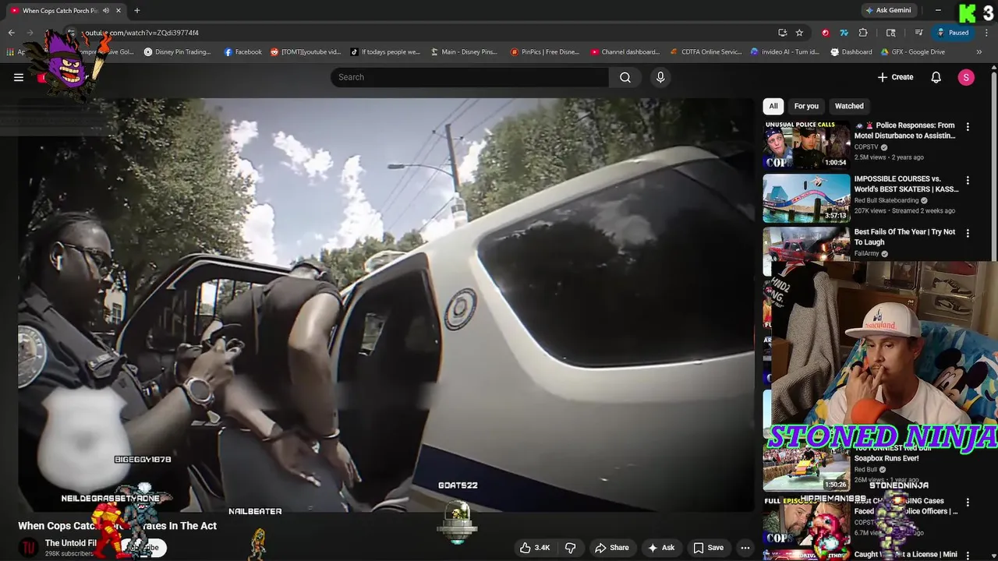Select the All filter chip
This screenshot has height=561, width=998.
coord(773,106)
